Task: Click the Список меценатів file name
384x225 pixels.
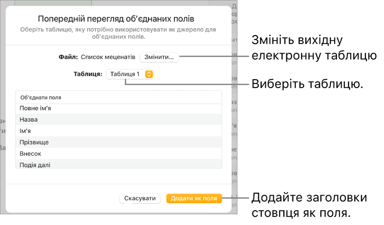Action: pos(108,57)
